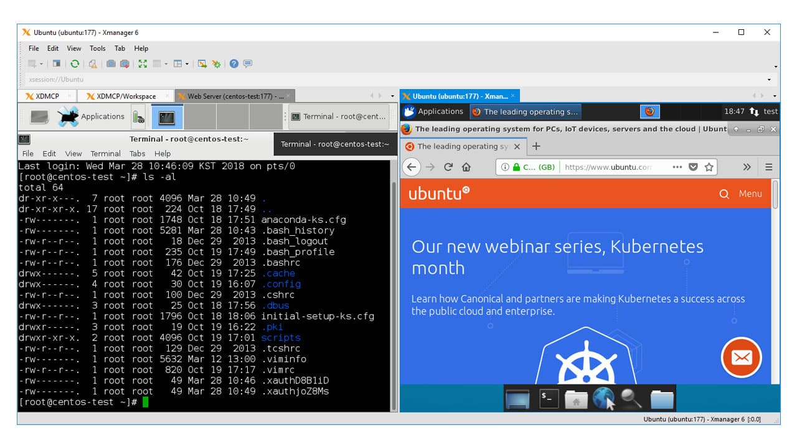This screenshot has height=448, width=797.
Task: Click the home folder icon in the dock
Action: (577, 399)
